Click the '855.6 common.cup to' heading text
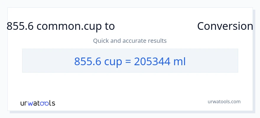This screenshot has width=260, height=118. tap(61, 26)
